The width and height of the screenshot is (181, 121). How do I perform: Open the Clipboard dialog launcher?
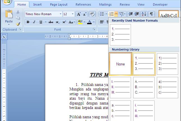(20, 29)
